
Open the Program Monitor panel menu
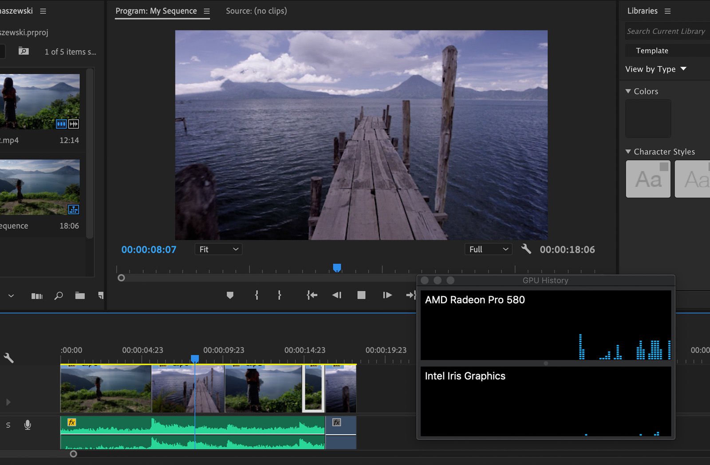pyautogui.click(x=207, y=11)
